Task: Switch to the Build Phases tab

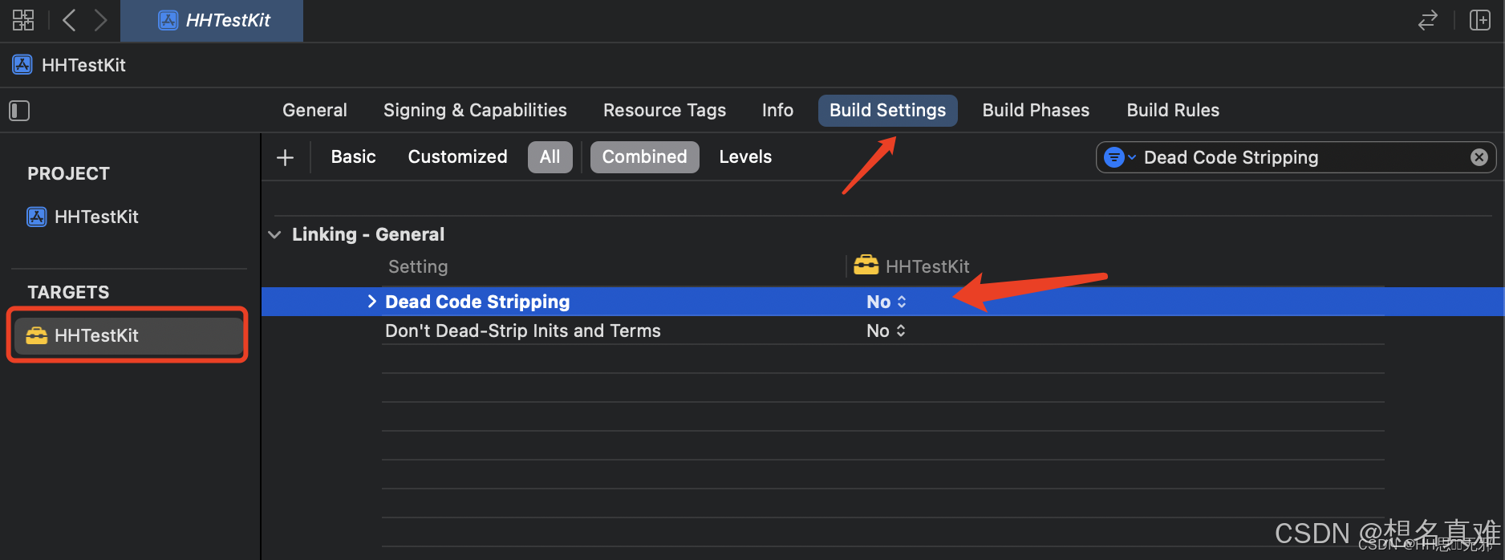Action: (1036, 110)
